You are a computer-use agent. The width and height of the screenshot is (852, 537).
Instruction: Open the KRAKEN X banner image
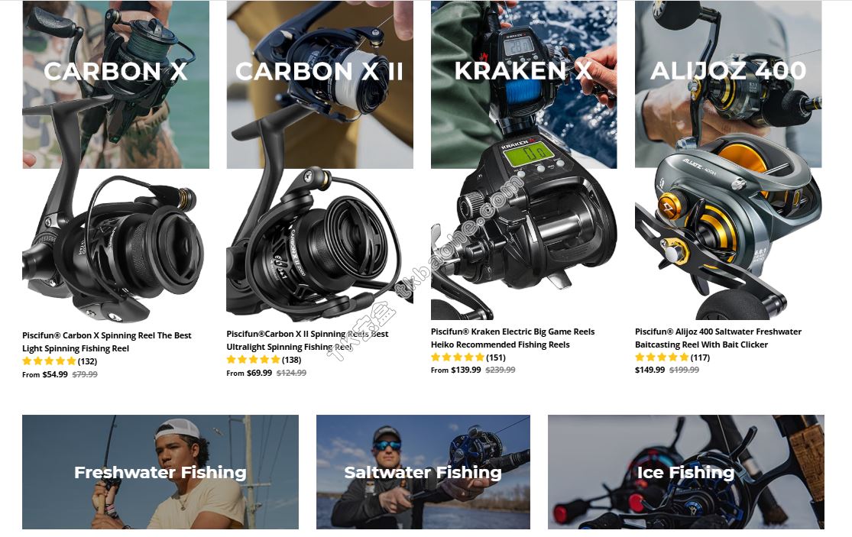click(x=523, y=84)
